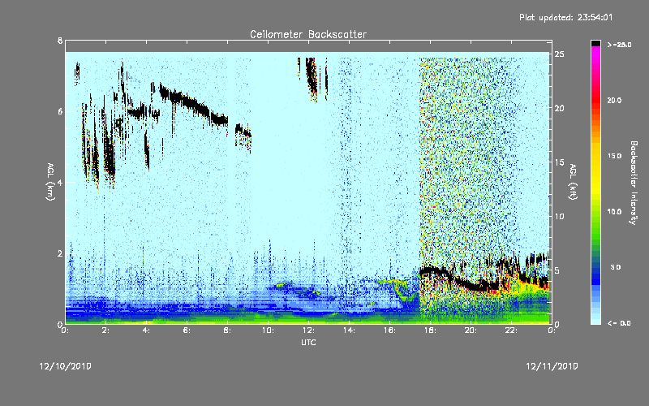Viewport: 649px width, 406px height.
Task: Click the black top of the colorbar
Action: tap(595, 43)
